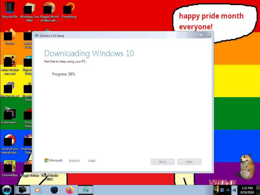Select the Visual Studio 2015 desktop shortcut
260x195 pixels.
[50, 177]
